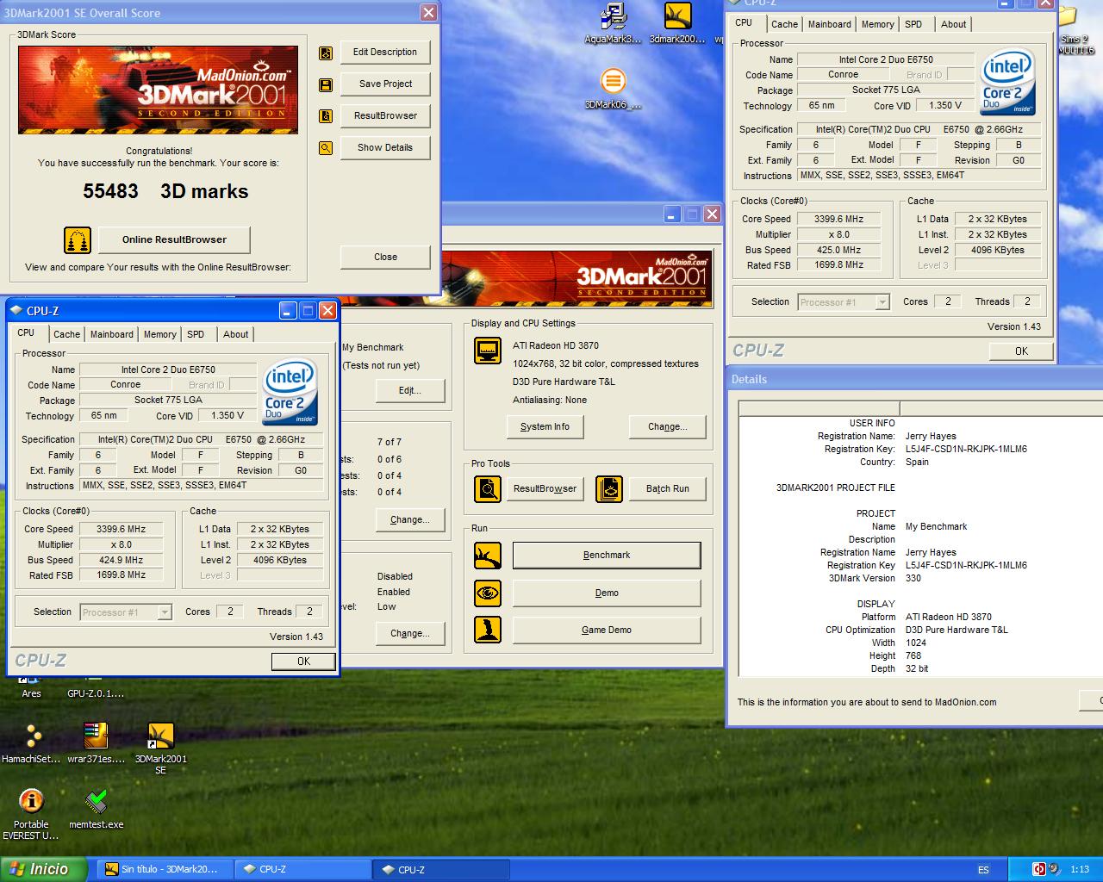Open the About tab in right CPU-Z

pyautogui.click(x=954, y=24)
